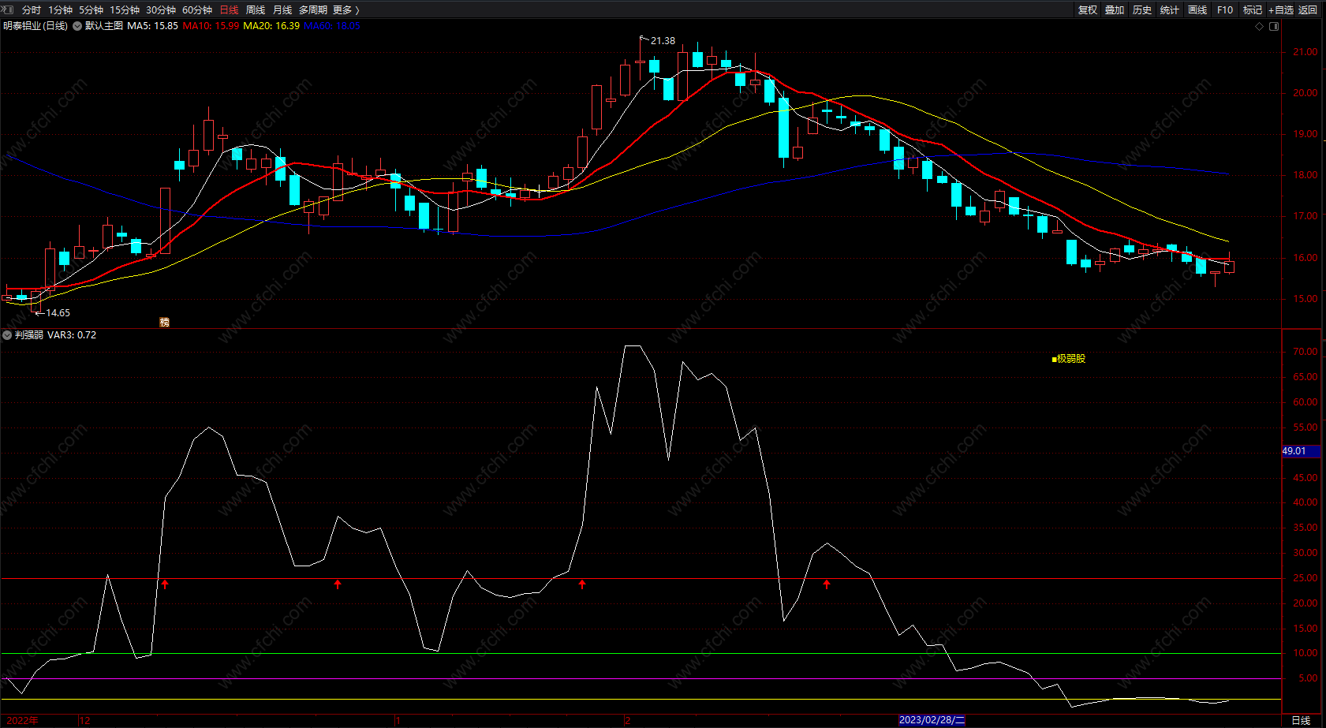Click the collapse icon at top-left corner
The width and height of the screenshot is (1326, 728).
point(8,9)
